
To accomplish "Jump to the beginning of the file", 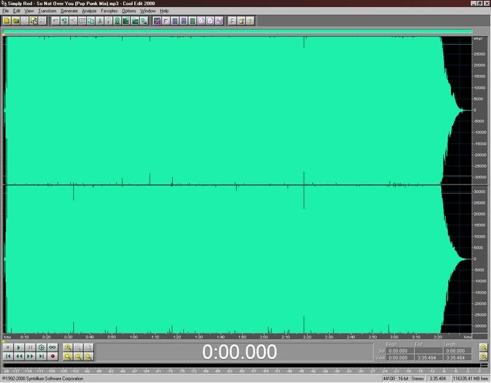I will click(8, 356).
